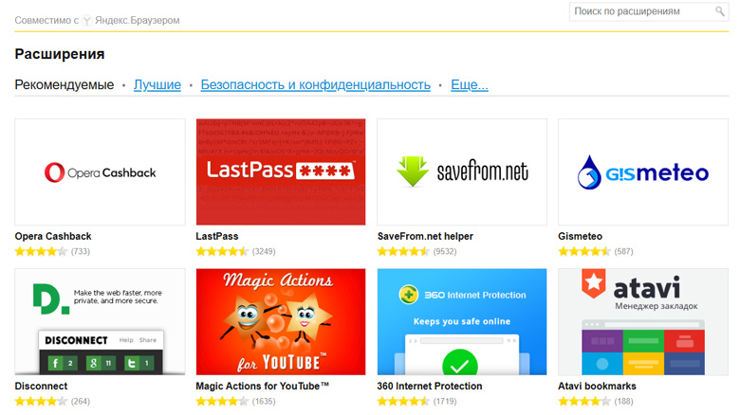Viewport: 740px width, 415px height.
Task: Click the 360 Internet Protection star rating
Action: [403, 402]
